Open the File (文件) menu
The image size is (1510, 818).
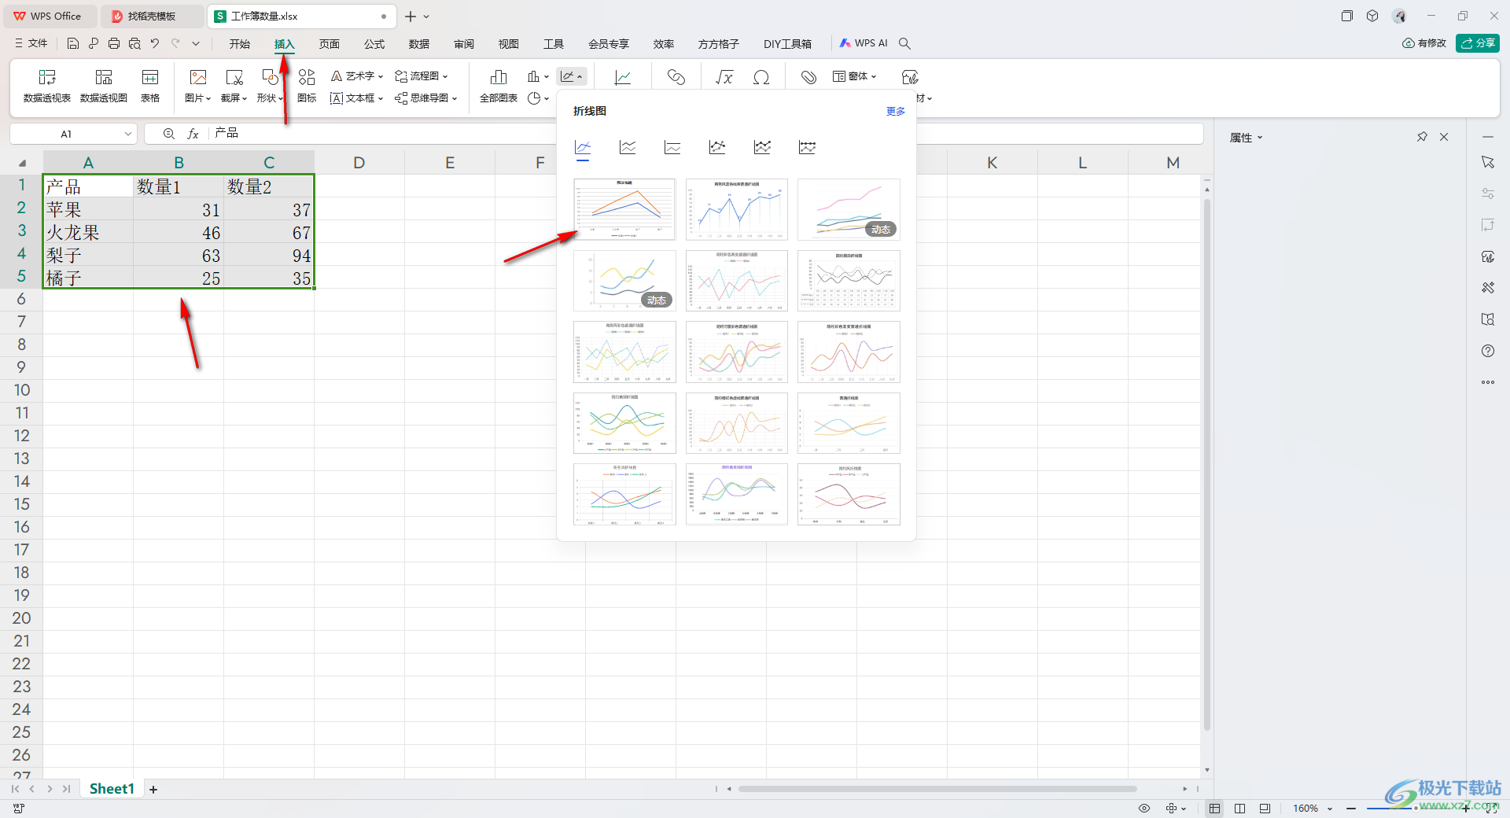click(31, 44)
